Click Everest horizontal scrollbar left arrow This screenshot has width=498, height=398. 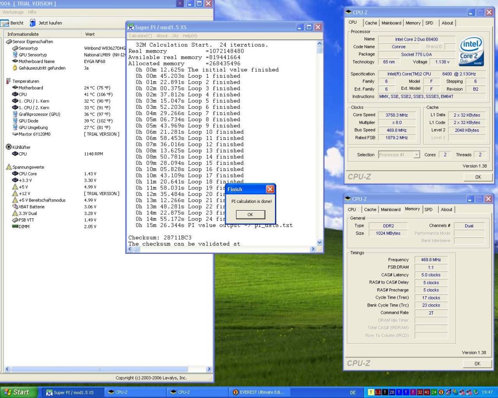[7, 369]
